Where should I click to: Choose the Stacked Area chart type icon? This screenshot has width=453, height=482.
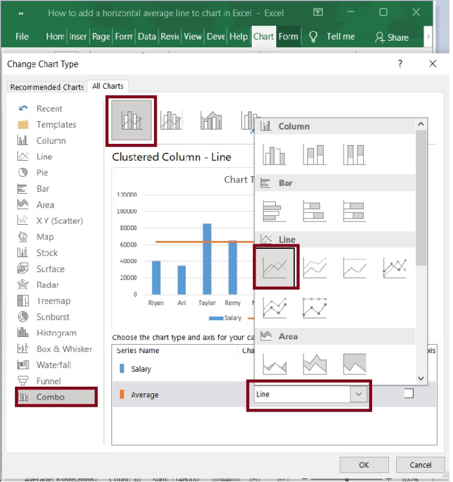click(x=315, y=364)
